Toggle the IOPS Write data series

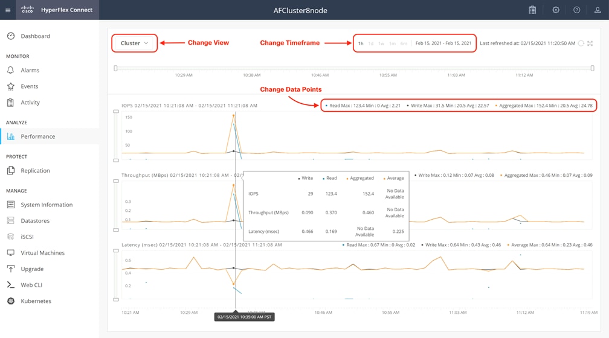coord(448,106)
